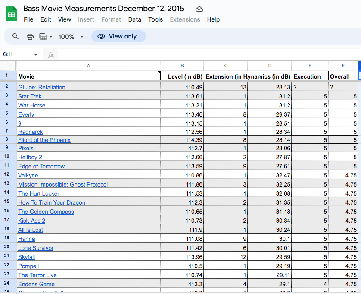Viewport: 361px width, 294px height.
Task: Select the extension value 13 cell
Action: 226,87
